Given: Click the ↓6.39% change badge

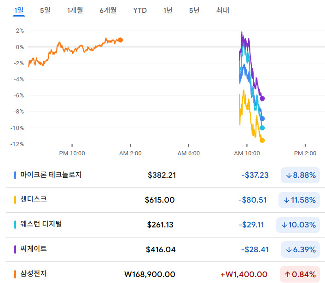Looking at the screenshot, I should [300, 249].
